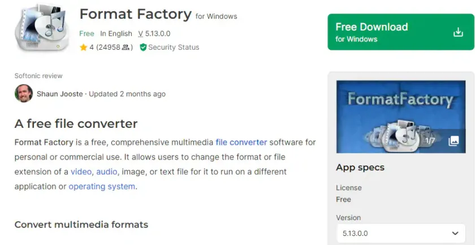Click the "In English" language label
The width and height of the screenshot is (475, 245).
point(116,33)
